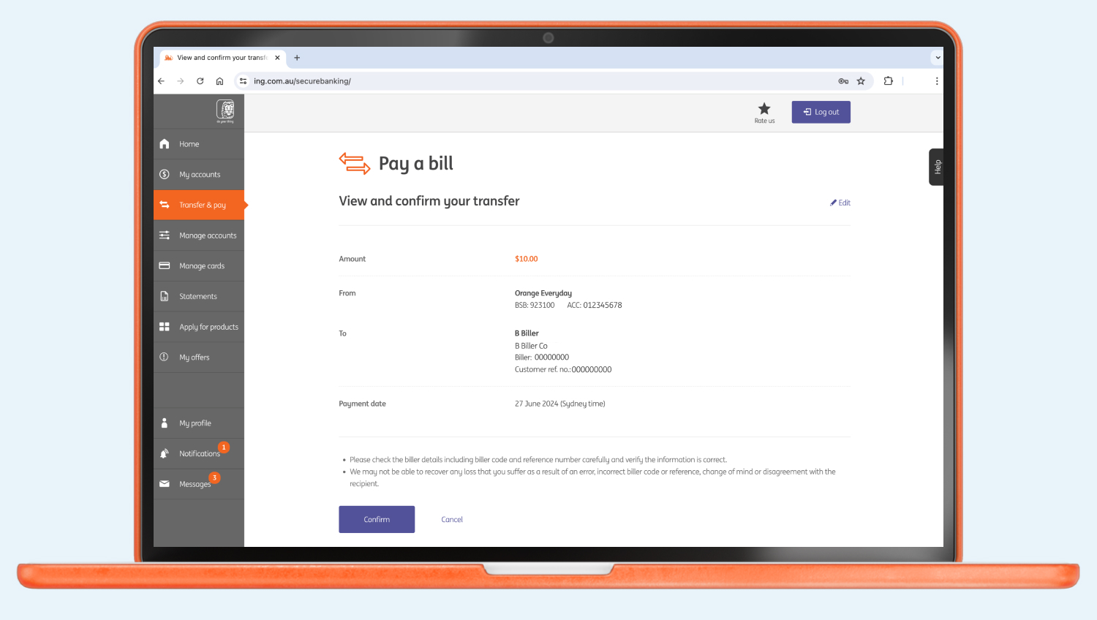The width and height of the screenshot is (1097, 620).
Task: Log out of secure banking
Action: click(821, 112)
